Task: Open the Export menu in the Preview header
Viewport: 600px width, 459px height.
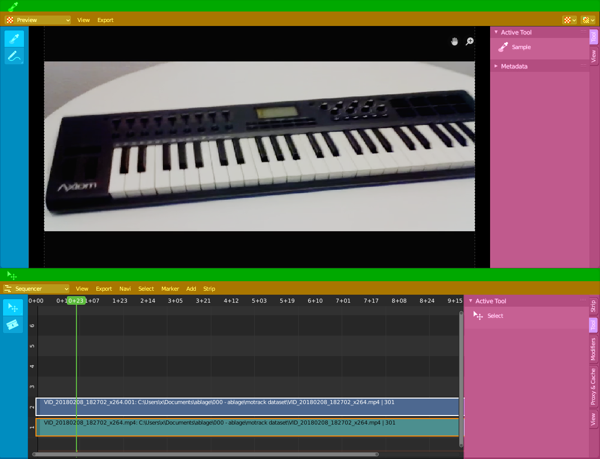Action: pyautogui.click(x=105, y=20)
